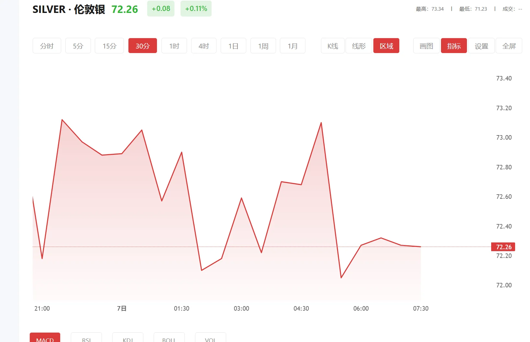
Task: Select the 1周 weekly interval
Action: pyautogui.click(x=263, y=46)
